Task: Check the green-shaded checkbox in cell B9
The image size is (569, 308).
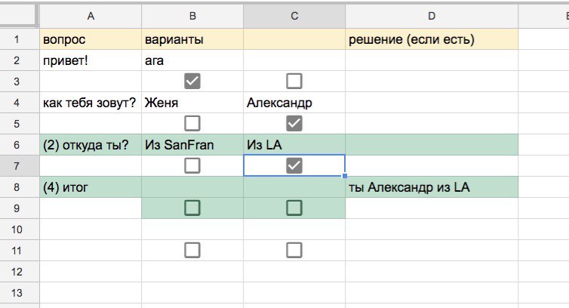Action: [x=192, y=208]
